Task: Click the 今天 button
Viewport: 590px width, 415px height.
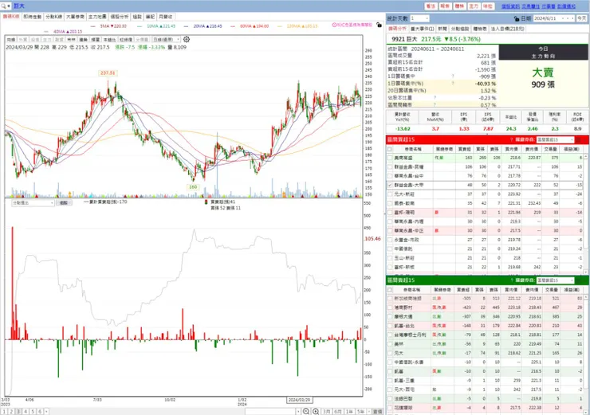Action: click(x=582, y=18)
